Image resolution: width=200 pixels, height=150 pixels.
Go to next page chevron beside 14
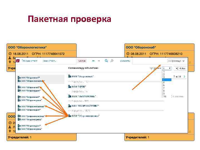184,77
